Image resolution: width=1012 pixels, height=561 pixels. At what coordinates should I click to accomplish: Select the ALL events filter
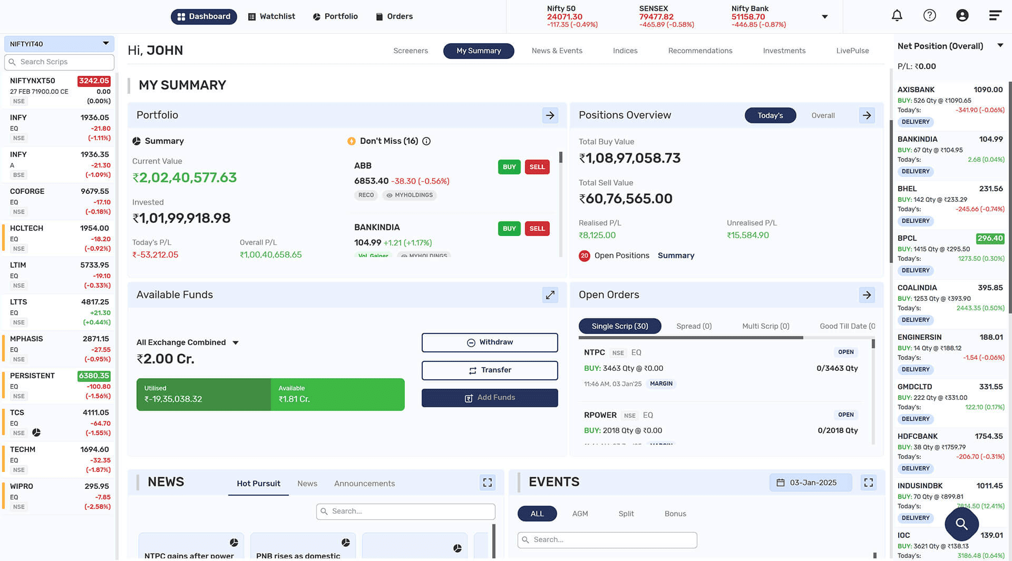coord(537,514)
